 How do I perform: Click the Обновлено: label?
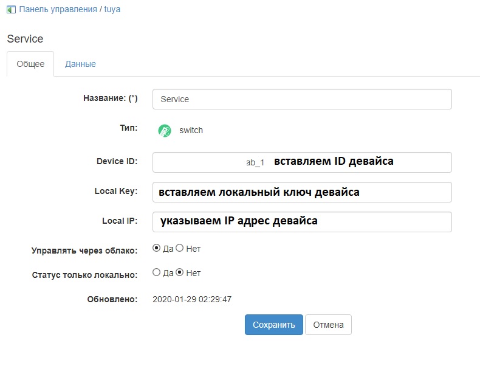pos(112,299)
